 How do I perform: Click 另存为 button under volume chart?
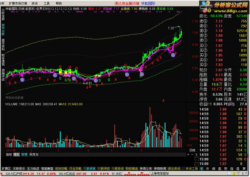[34, 155]
